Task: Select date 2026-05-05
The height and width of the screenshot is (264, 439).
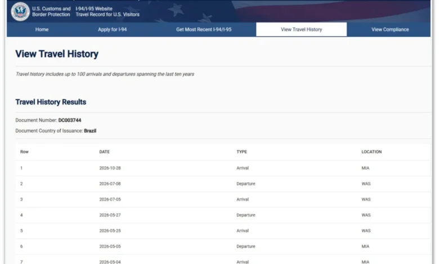Action: (110, 246)
